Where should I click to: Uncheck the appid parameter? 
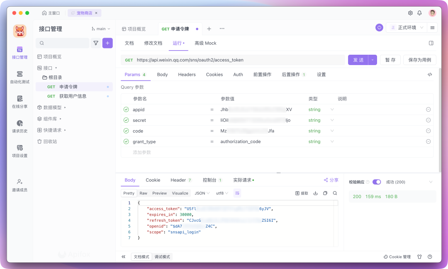tap(126, 109)
